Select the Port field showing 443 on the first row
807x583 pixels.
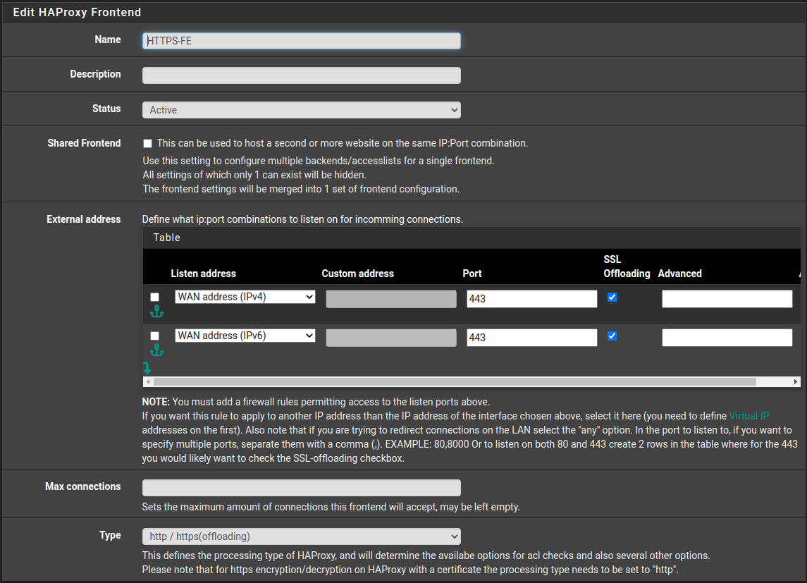point(531,298)
